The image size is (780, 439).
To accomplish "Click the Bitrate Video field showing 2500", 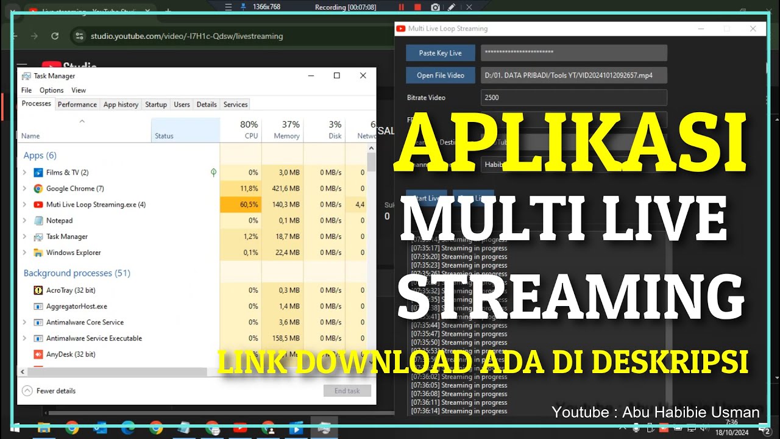I will [x=573, y=98].
